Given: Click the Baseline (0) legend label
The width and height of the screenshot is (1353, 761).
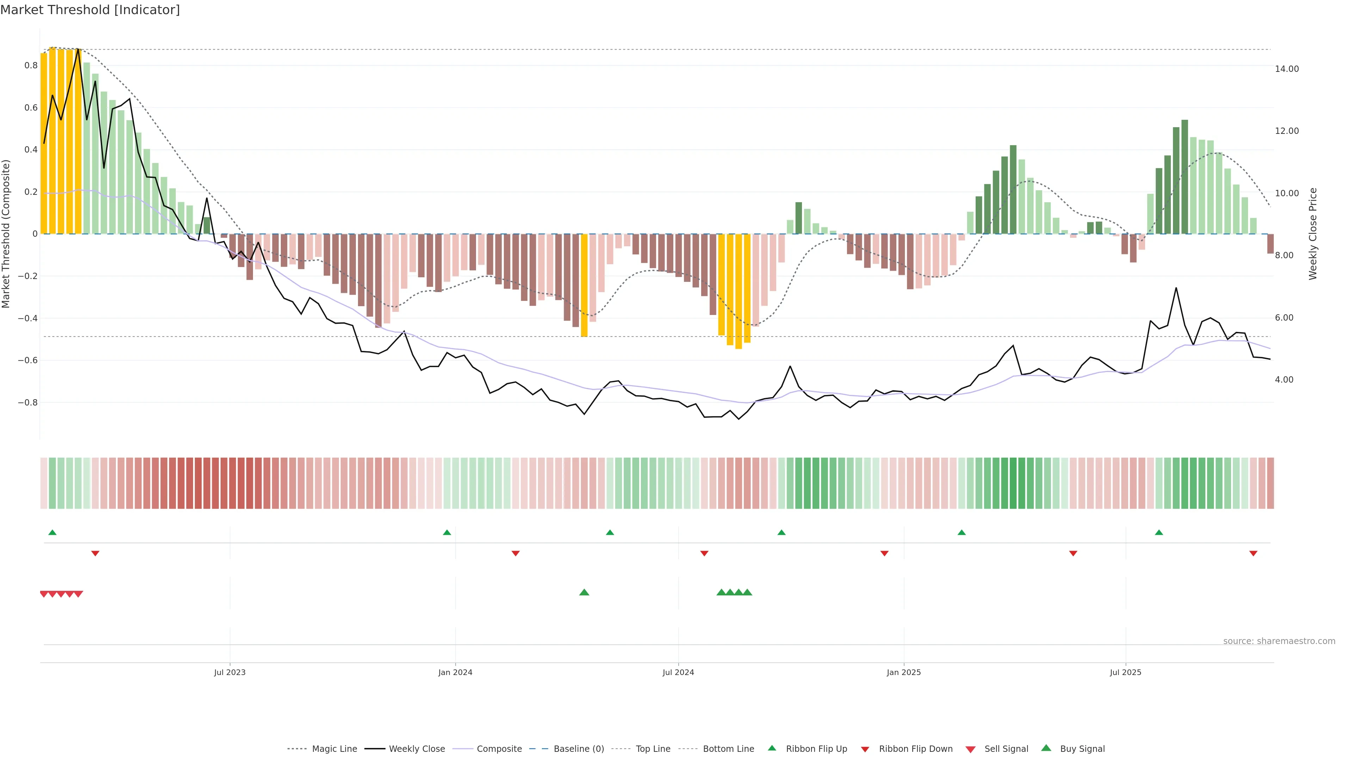Looking at the screenshot, I should coord(579,749).
